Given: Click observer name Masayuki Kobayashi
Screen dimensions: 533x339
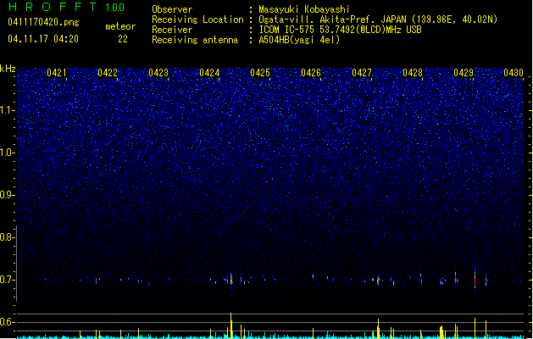Looking at the screenshot, I should (x=304, y=9).
